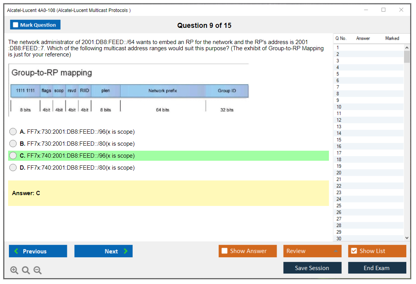The height and width of the screenshot is (284, 416).
Task: Click the zoom out magnifier icon
Action: coord(38,270)
